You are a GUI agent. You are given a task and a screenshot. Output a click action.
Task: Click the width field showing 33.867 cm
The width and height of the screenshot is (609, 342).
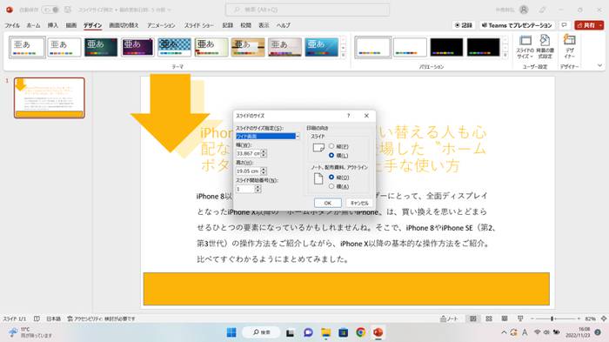point(249,153)
